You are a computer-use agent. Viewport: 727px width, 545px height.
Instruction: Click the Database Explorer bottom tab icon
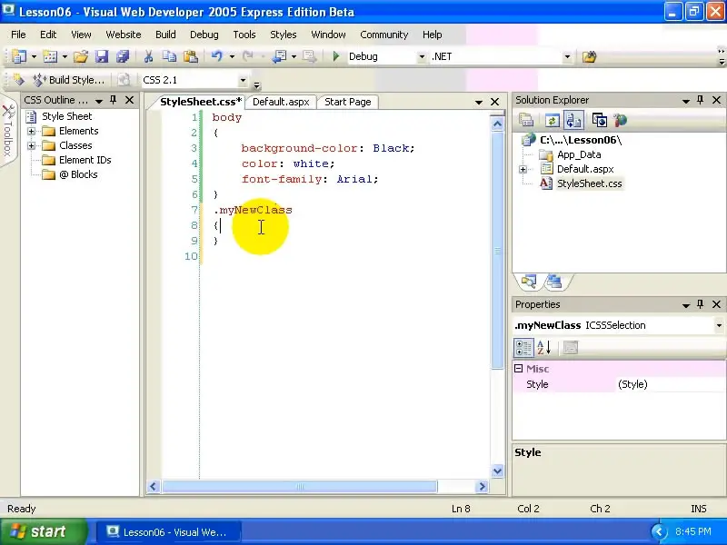click(x=554, y=282)
